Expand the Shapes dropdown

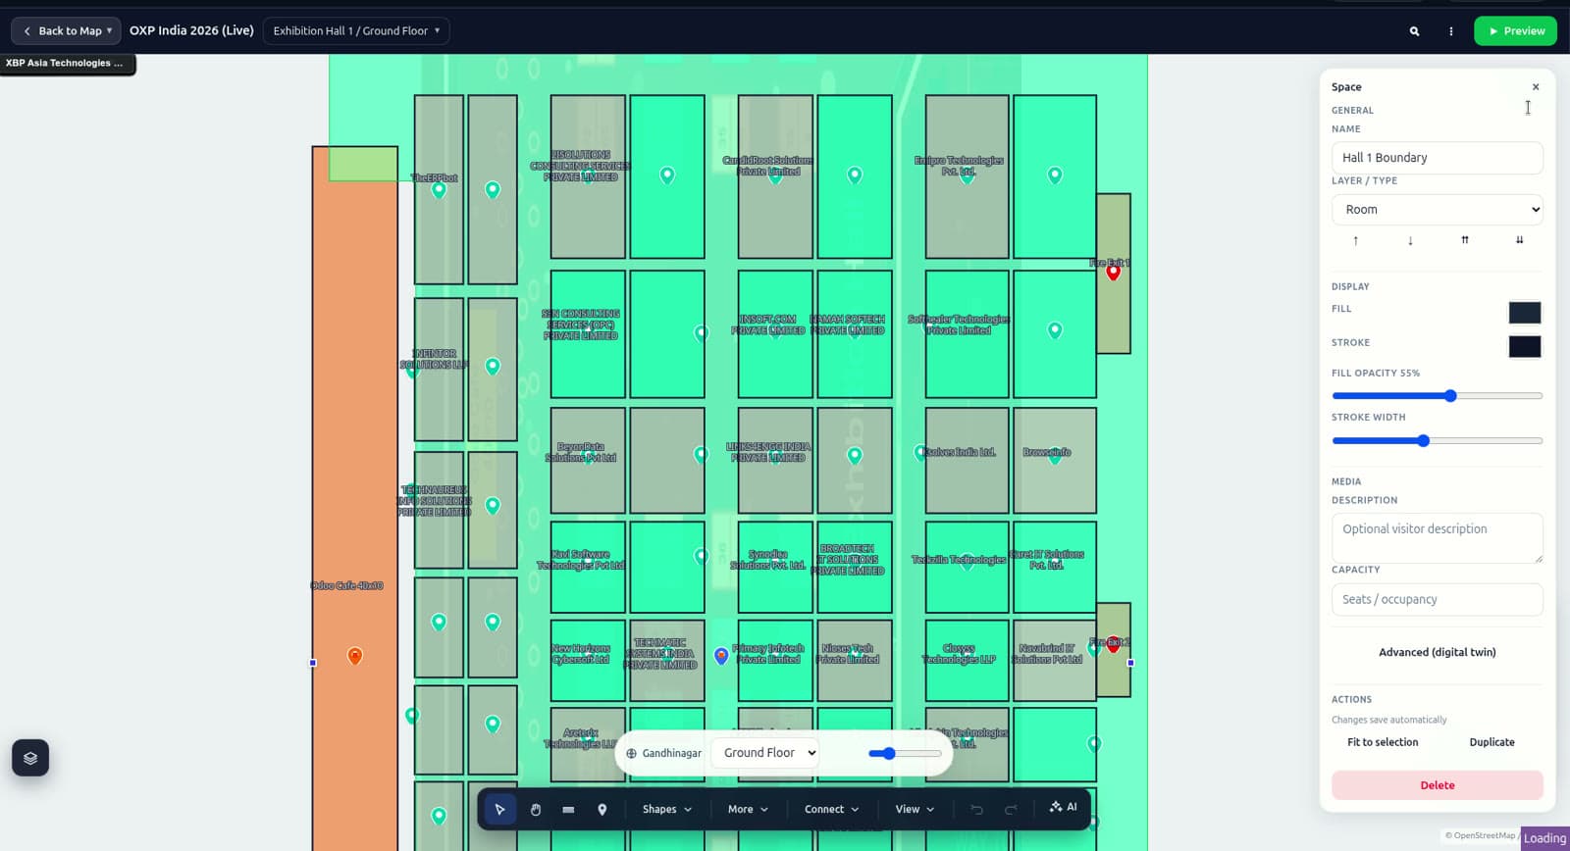pyautogui.click(x=667, y=809)
